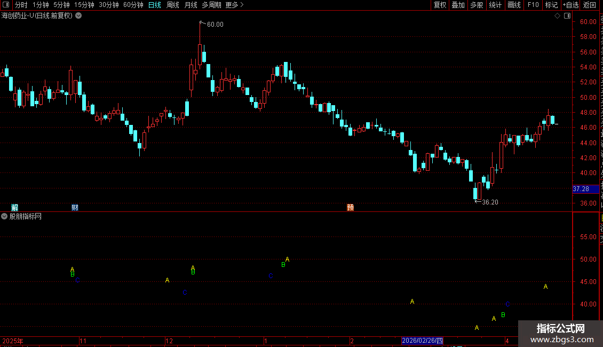Toggle the panel layout icon at top-left

coord(6,5)
